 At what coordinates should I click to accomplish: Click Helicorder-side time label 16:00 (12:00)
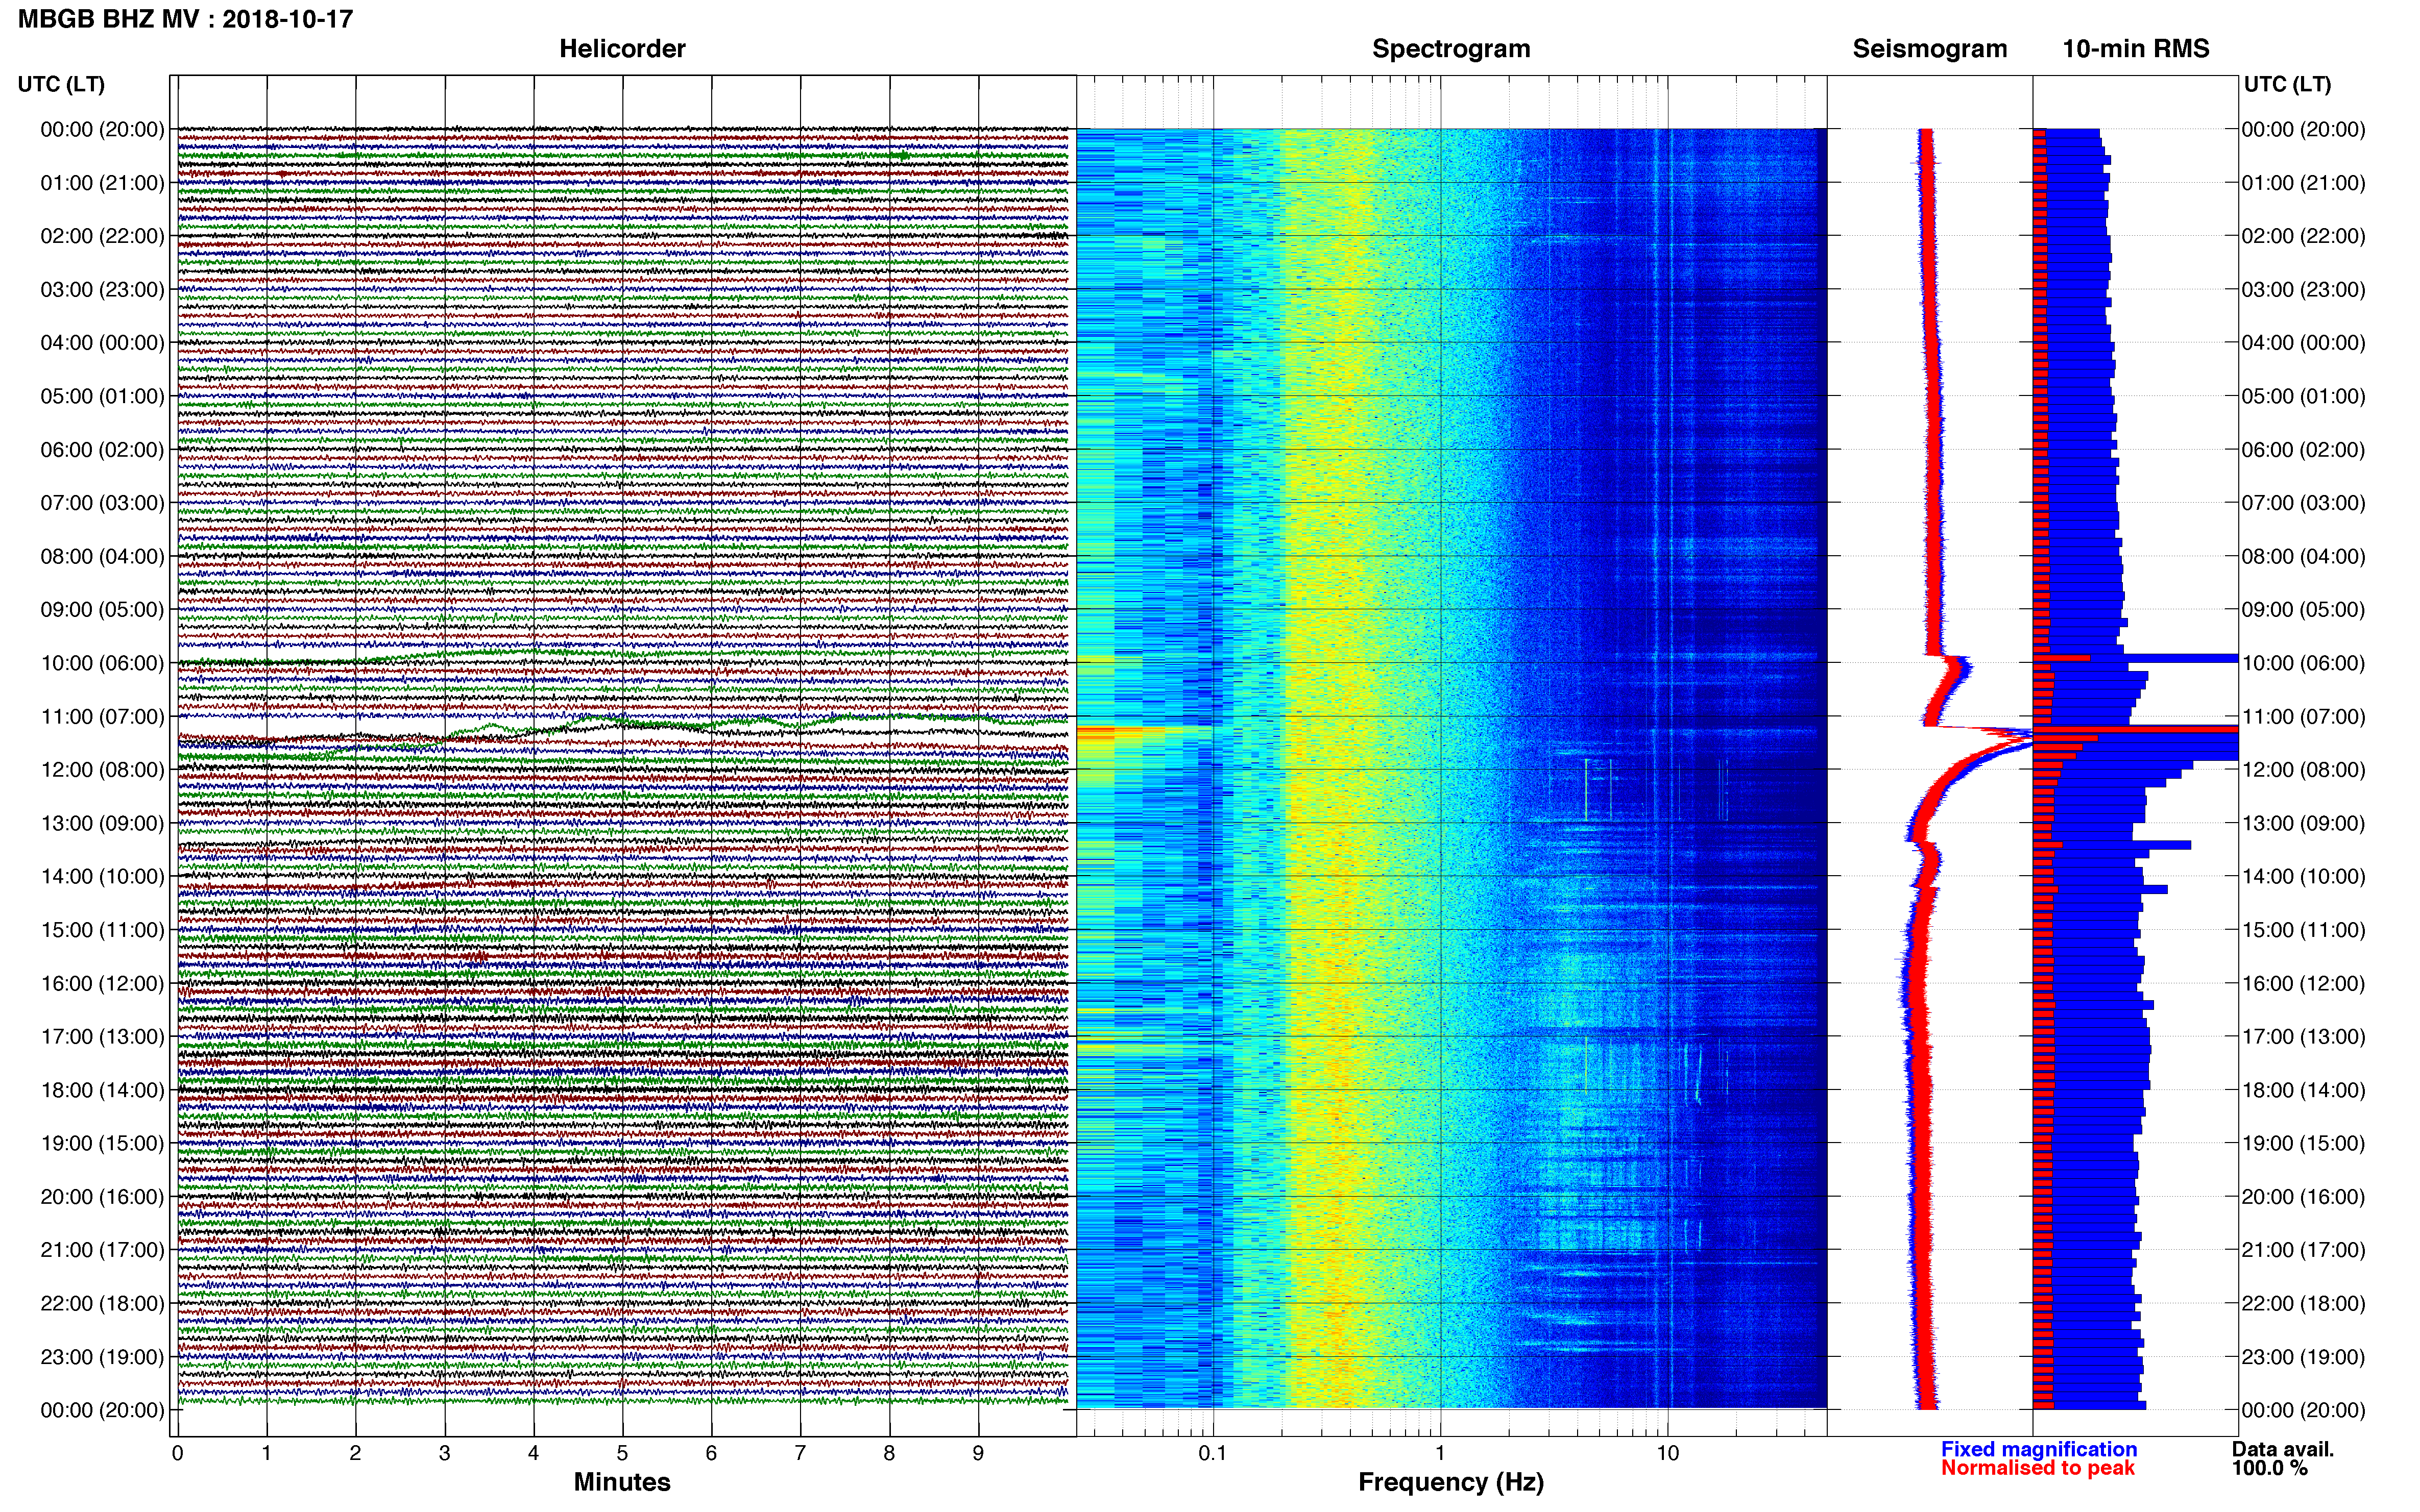[x=102, y=983]
